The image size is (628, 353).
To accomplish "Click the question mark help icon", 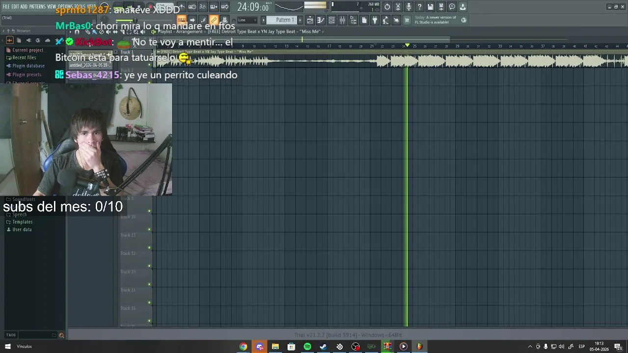I will 419,7.
